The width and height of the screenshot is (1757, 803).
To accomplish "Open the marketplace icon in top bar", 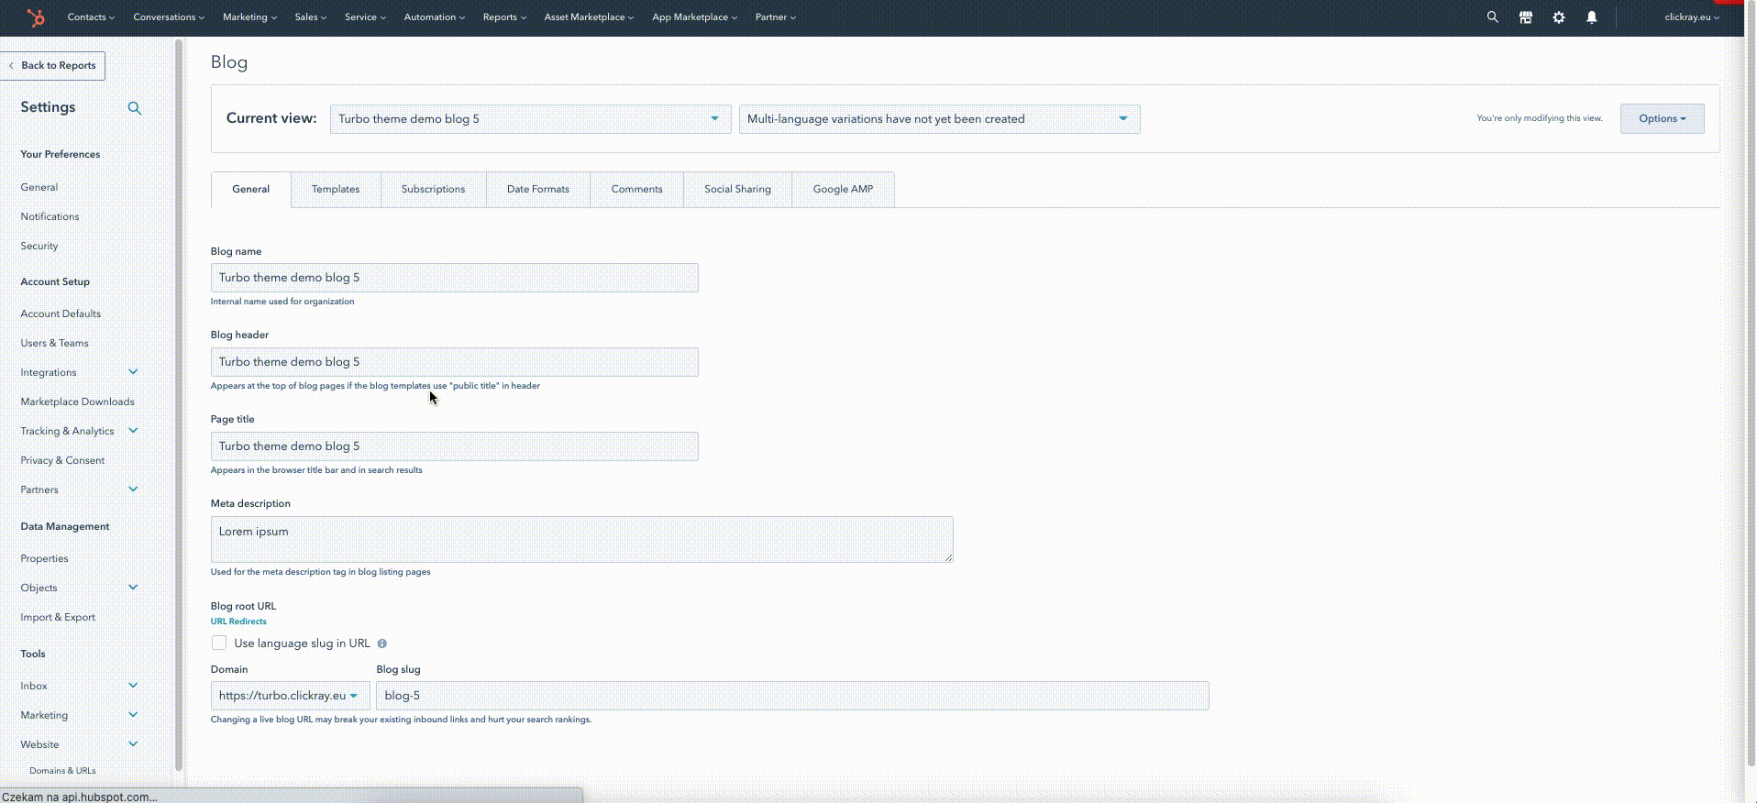I will pos(1526,16).
